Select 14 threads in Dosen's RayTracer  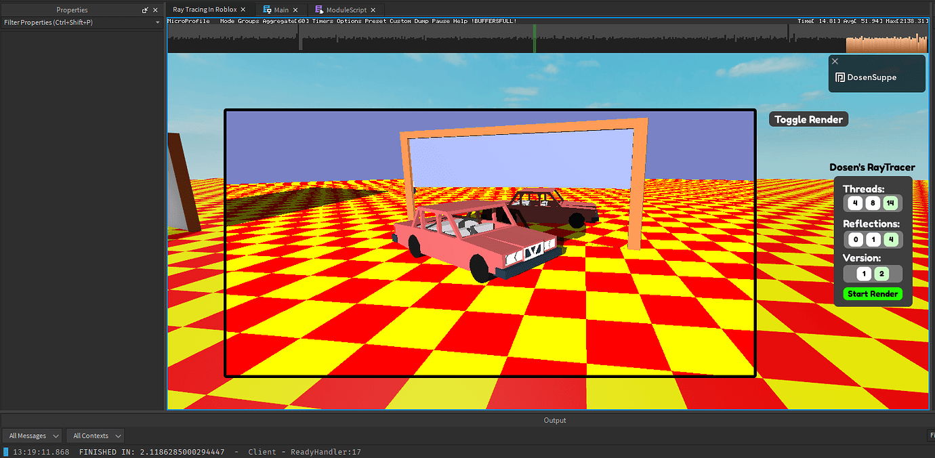point(890,203)
